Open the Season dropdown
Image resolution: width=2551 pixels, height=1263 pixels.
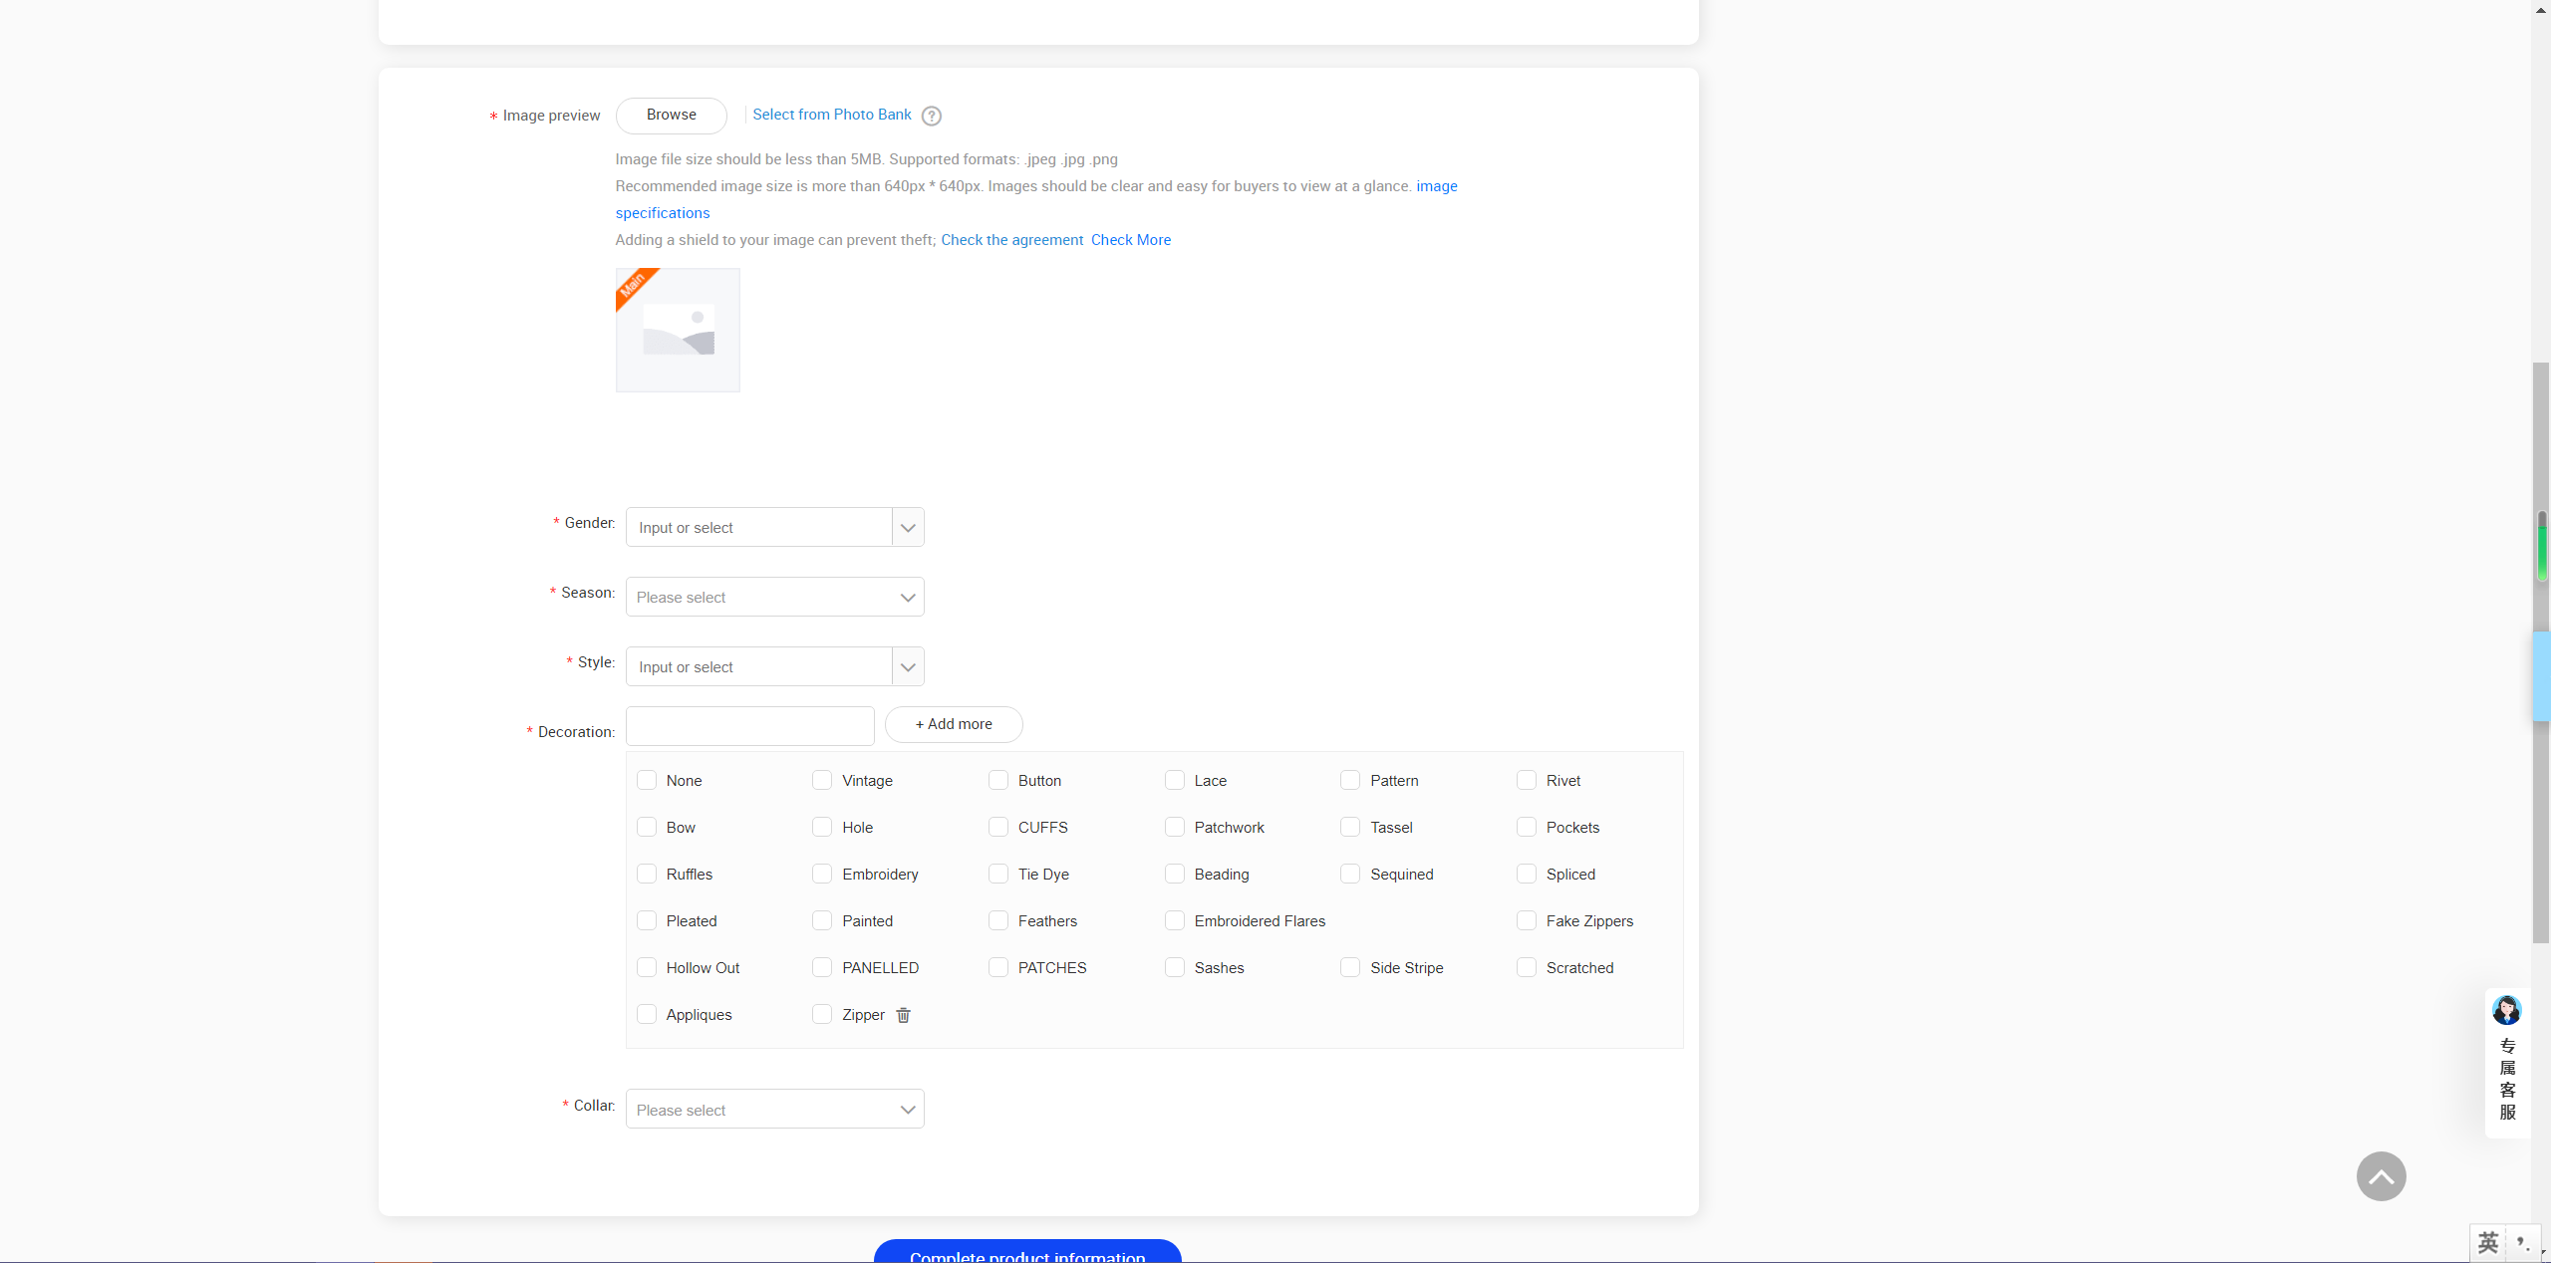tap(774, 597)
